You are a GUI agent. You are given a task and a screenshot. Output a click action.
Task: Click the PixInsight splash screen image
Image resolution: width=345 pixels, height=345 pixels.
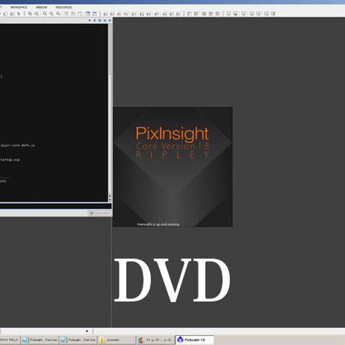click(172, 167)
